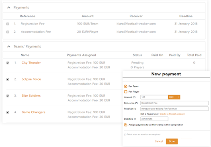Open the EUR currency dropdown
The width and height of the screenshot is (211, 147).
[174, 97]
